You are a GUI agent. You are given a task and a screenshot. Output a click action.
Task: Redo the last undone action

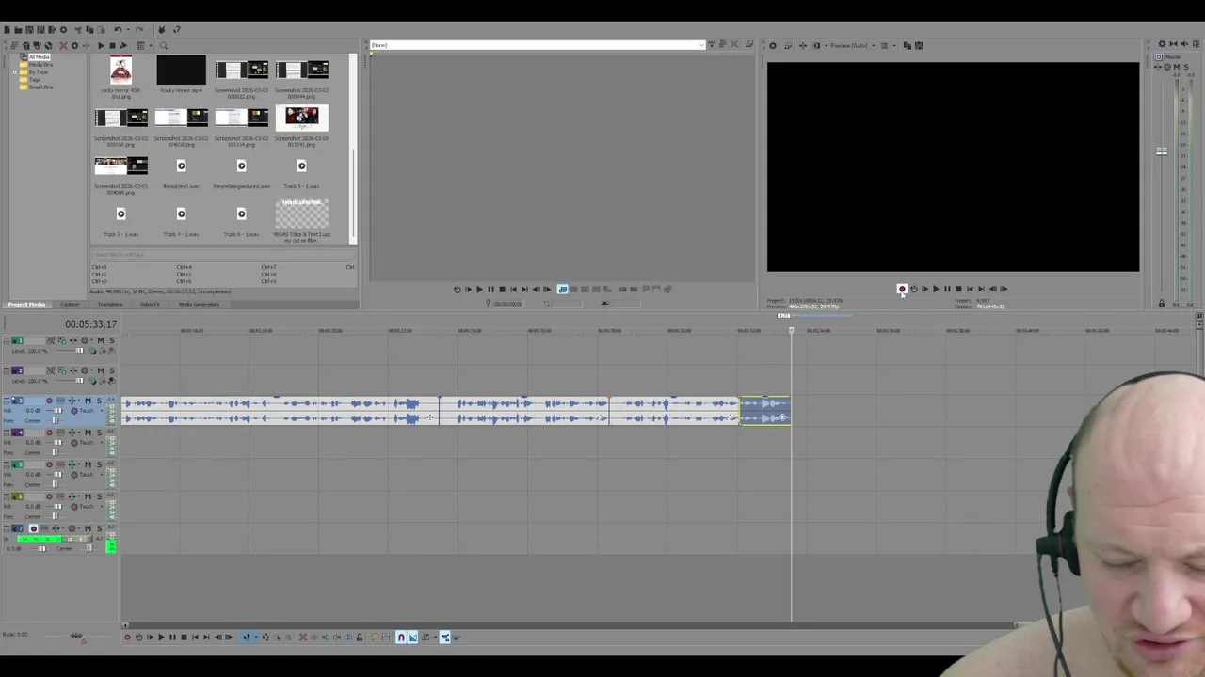(139, 30)
